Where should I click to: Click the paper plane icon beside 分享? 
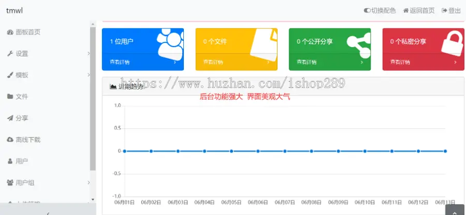pos(10,118)
